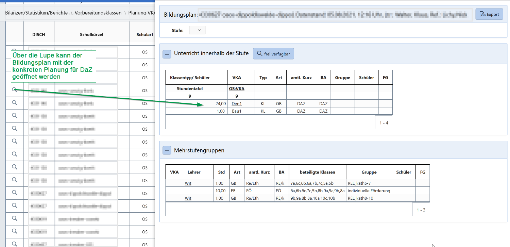Click the Wit link in the REL_kath5-7 row
The width and height of the screenshot is (510, 247).
click(188, 183)
